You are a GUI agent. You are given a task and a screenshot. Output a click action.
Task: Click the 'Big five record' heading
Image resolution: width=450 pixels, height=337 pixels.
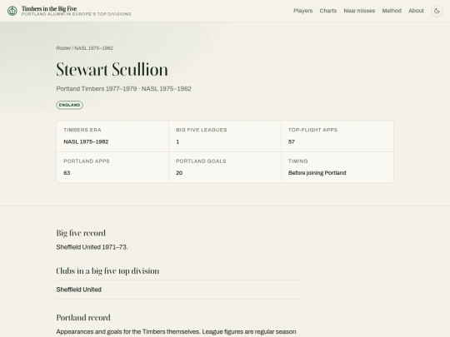pyautogui.click(x=81, y=233)
